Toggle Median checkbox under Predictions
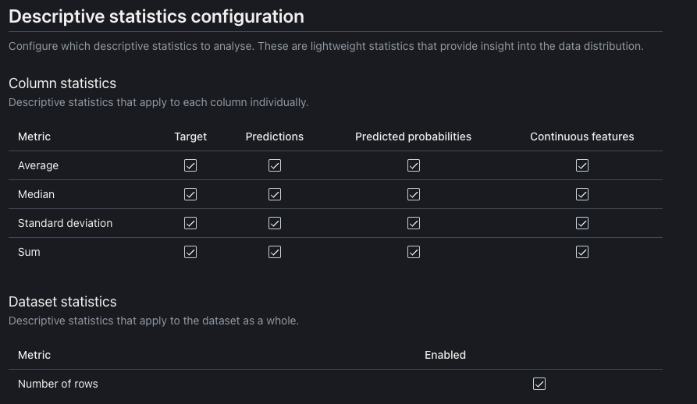697x404 pixels. (x=275, y=194)
